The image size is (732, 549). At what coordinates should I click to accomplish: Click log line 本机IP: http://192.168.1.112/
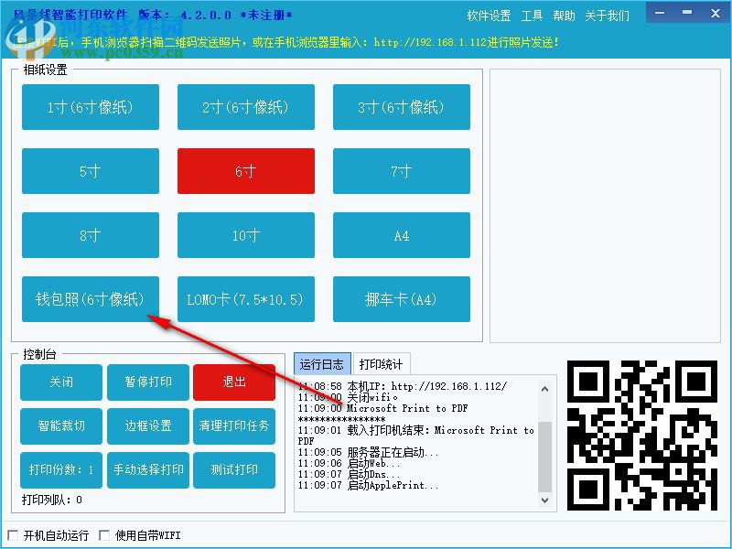click(403, 386)
